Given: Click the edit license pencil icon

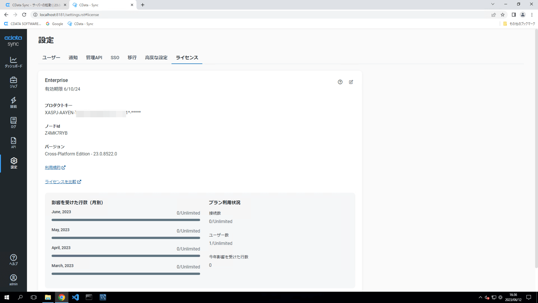Looking at the screenshot, I should (x=351, y=82).
